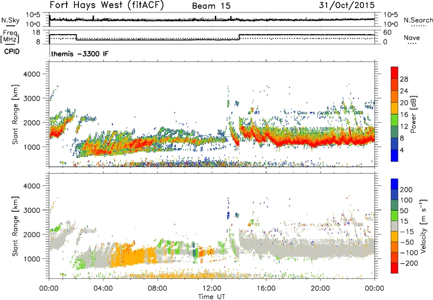The width and height of the screenshot is (433, 300).
Task: Click the '04:00' time tick label
Action: (x=103, y=289)
